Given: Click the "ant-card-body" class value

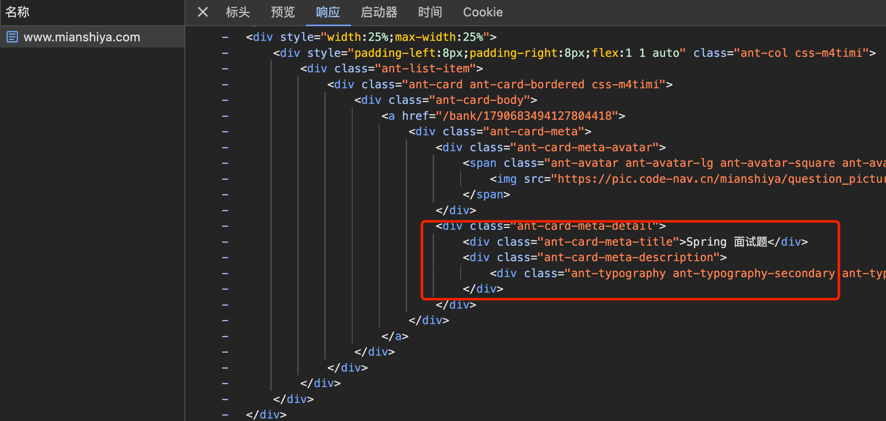Looking at the screenshot, I should pos(480,100).
